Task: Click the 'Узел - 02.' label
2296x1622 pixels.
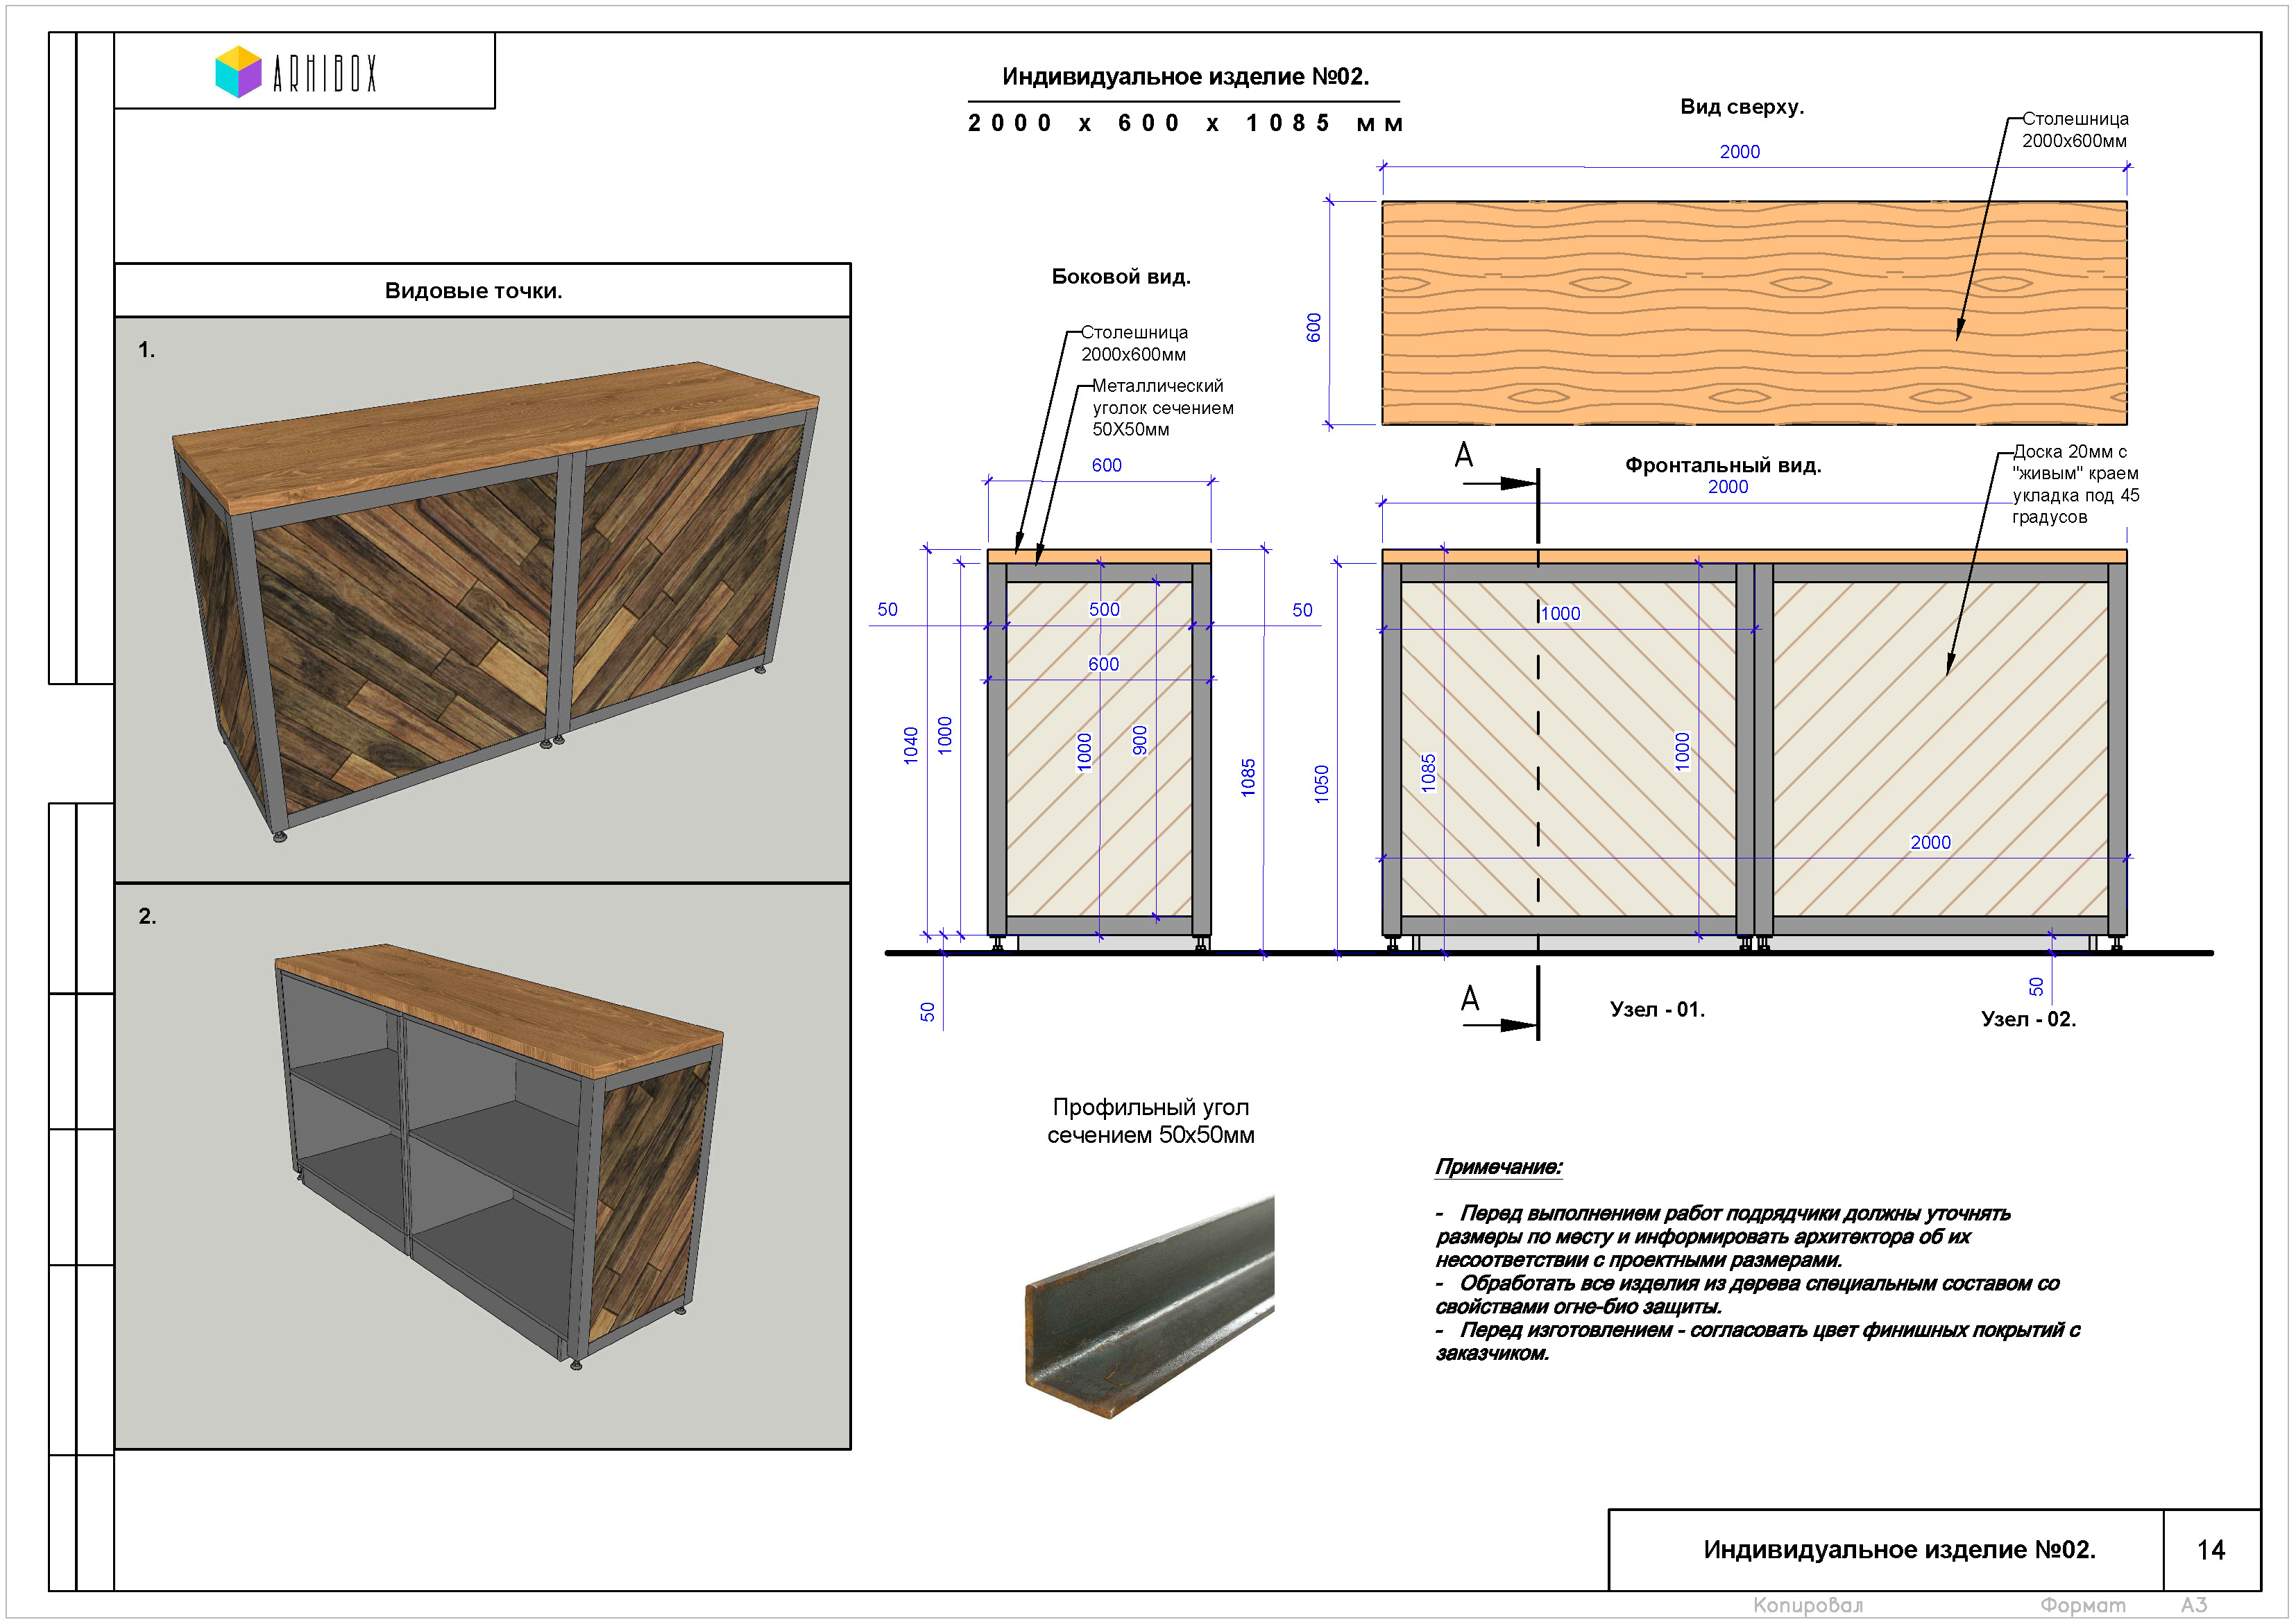Action: click(x=2028, y=1019)
